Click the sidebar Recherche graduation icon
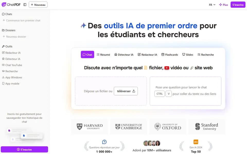 tap(3, 71)
